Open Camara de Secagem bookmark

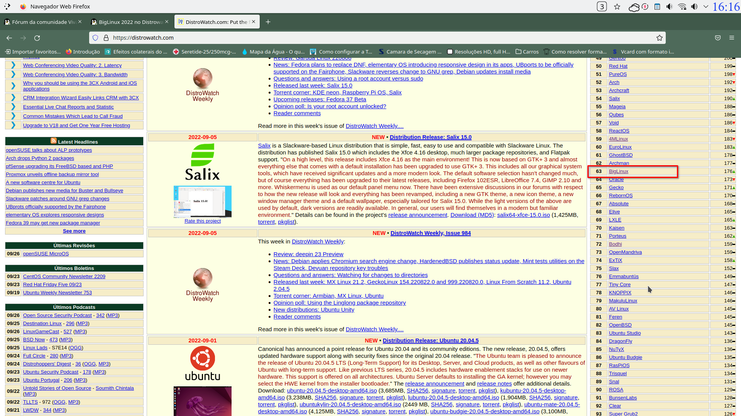point(410,52)
